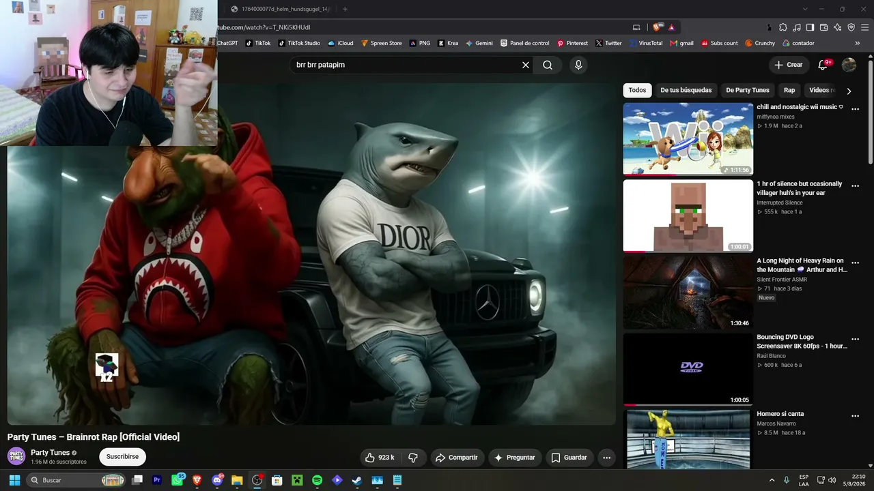Open YouTube notifications bell
This screenshot has width=874, height=491.
pos(824,65)
